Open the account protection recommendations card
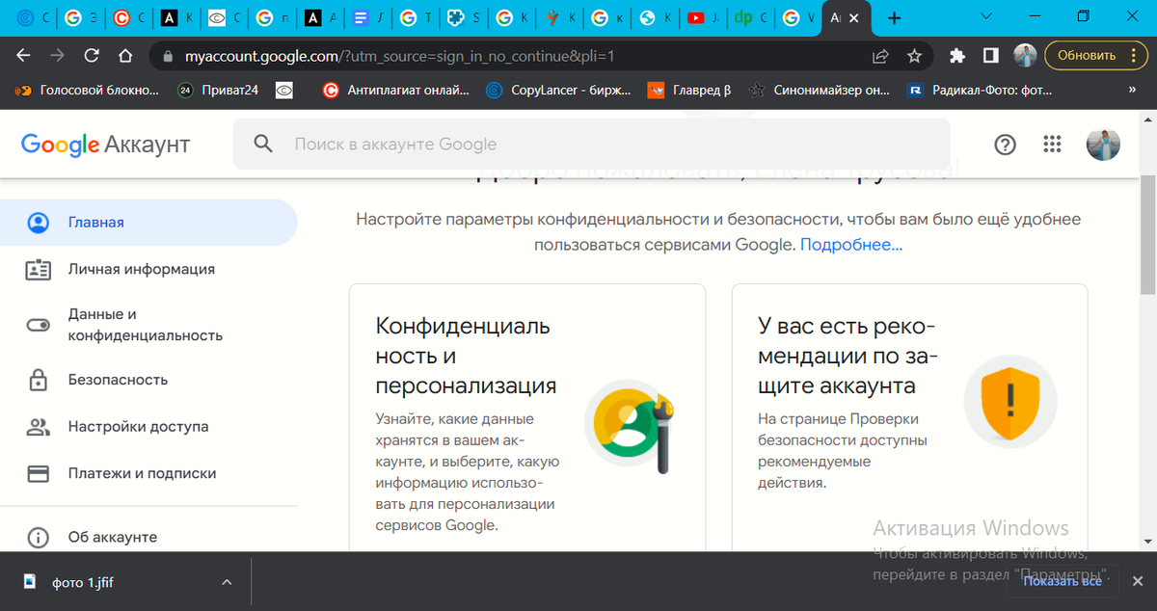Viewport: 1157px width, 611px height. coord(909,418)
